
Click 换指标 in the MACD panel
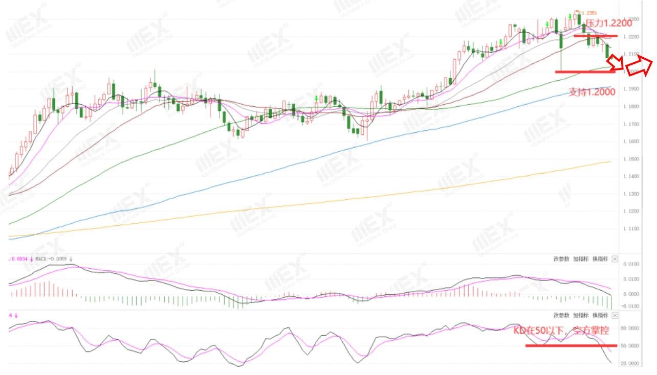tap(600, 259)
